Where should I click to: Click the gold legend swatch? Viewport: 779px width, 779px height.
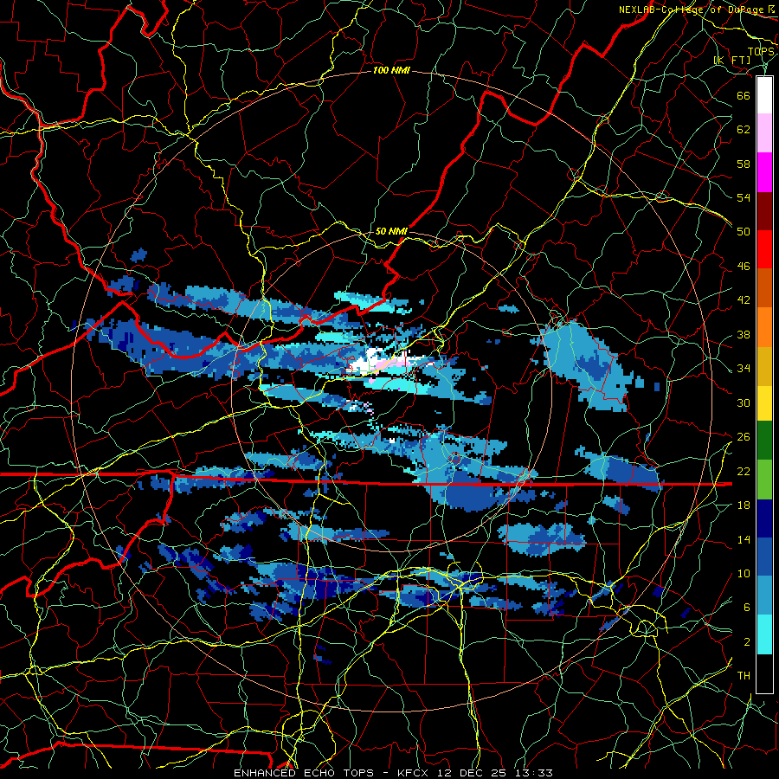[x=764, y=365]
